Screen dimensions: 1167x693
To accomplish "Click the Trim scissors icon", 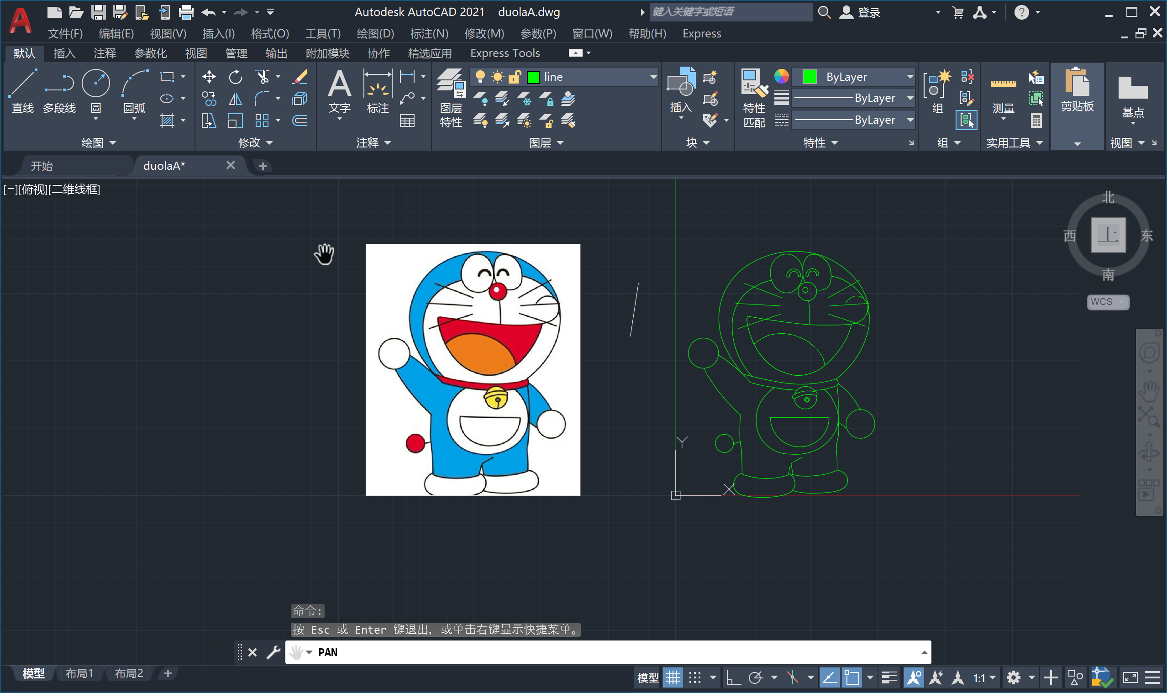I will point(263,77).
